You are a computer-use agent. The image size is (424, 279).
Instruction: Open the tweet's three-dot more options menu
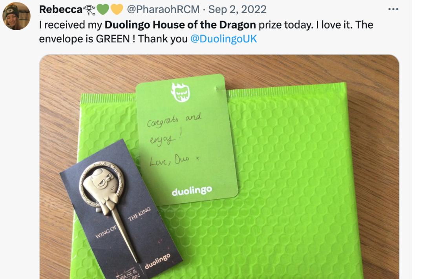[393, 9]
